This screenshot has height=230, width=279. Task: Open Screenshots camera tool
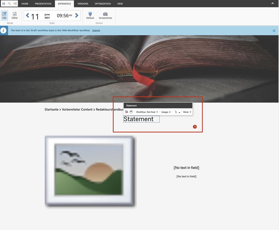[105, 16]
